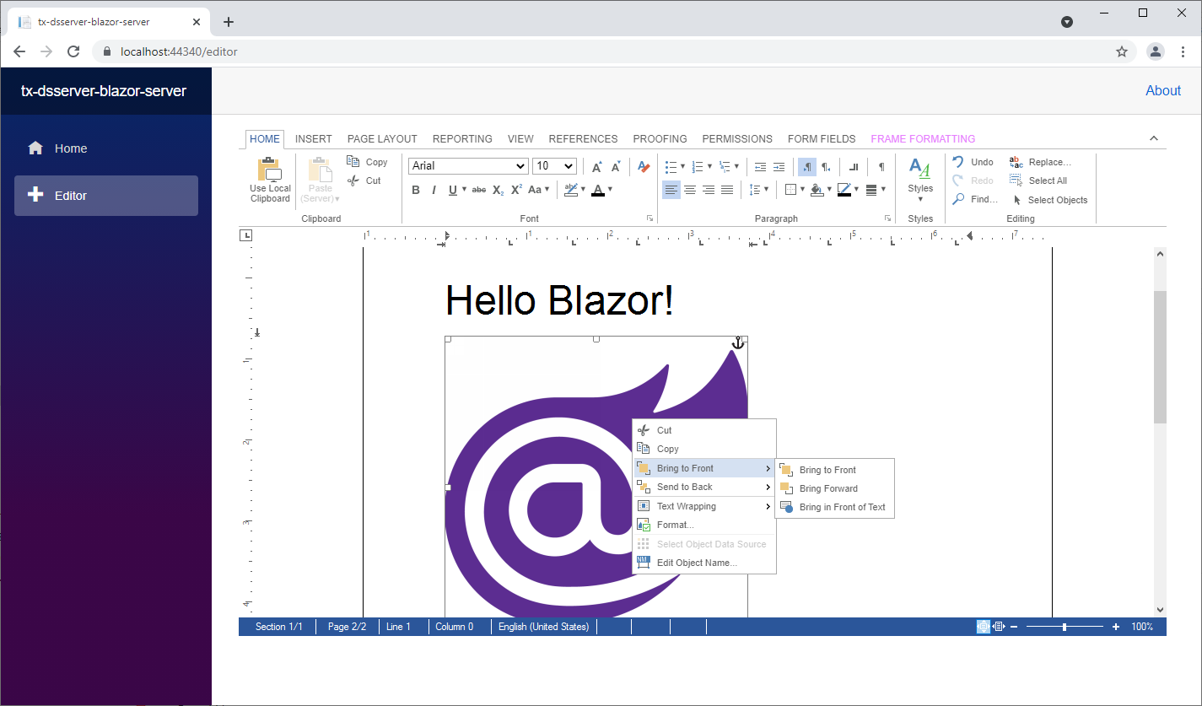Image resolution: width=1202 pixels, height=706 pixels.
Task: Click the anchor icon on the image frame
Action: [x=737, y=342]
